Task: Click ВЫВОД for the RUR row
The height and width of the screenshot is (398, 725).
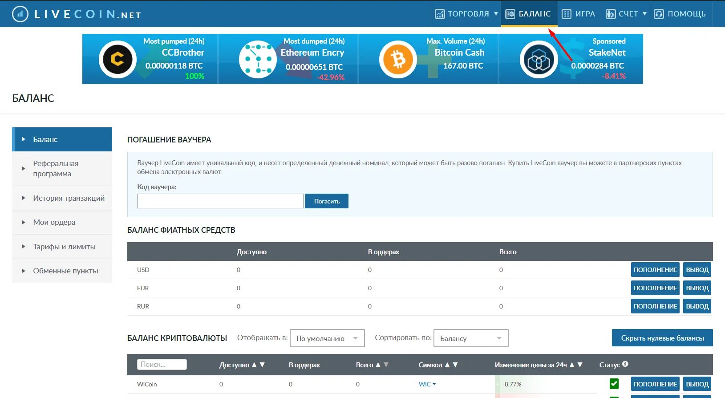Action: tap(697, 306)
